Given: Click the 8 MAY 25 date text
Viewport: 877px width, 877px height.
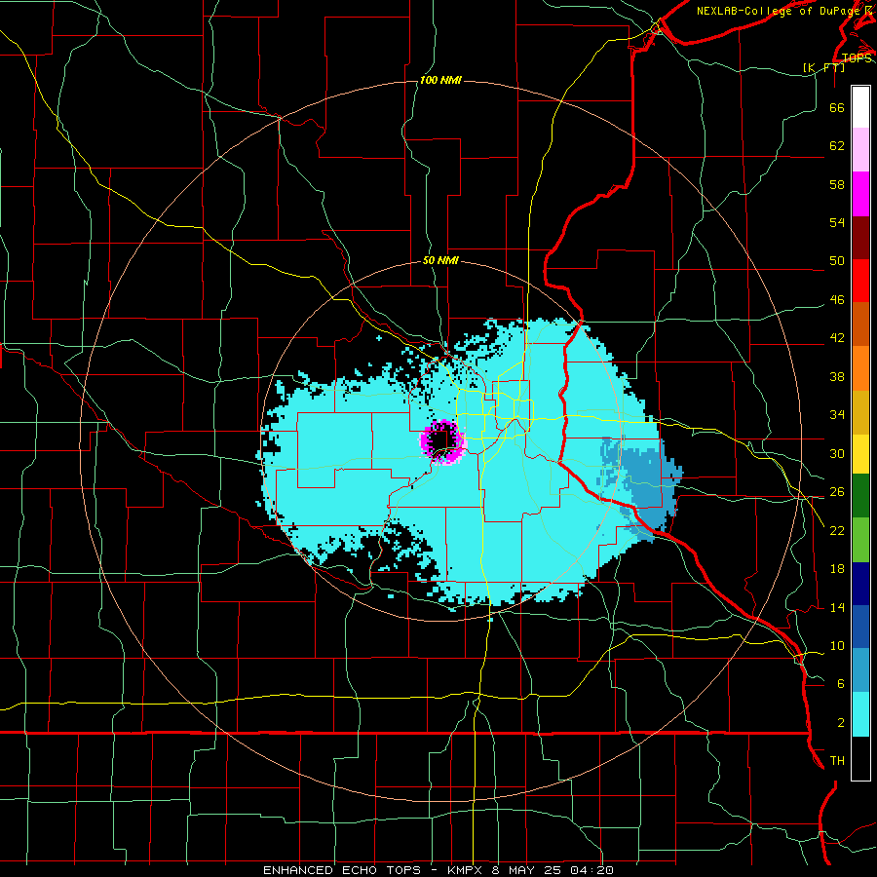Looking at the screenshot, I should (x=528, y=870).
